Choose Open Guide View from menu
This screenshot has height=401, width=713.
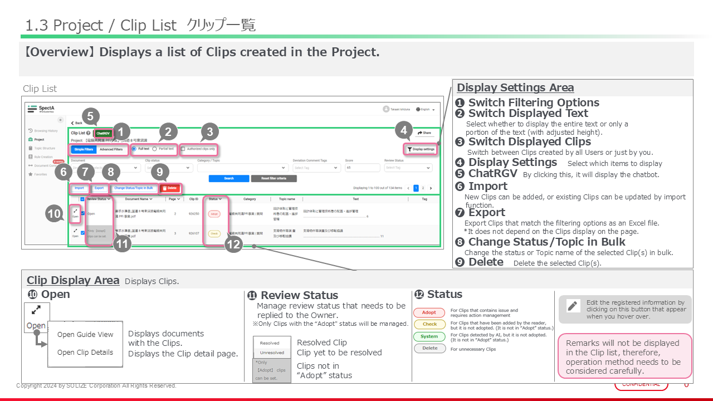pos(85,335)
